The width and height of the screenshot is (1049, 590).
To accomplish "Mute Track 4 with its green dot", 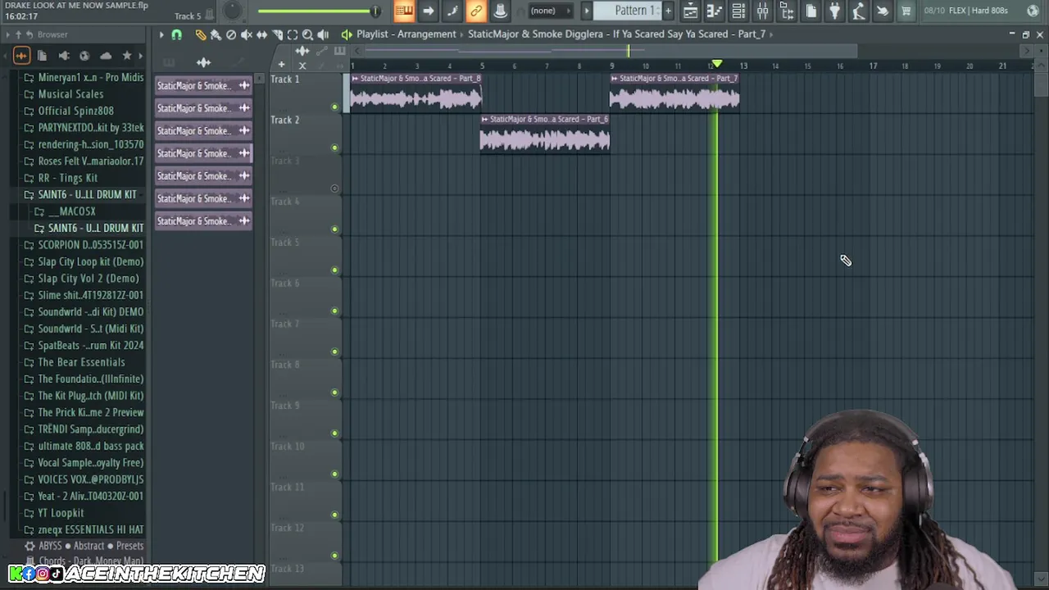I will click(334, 229).
